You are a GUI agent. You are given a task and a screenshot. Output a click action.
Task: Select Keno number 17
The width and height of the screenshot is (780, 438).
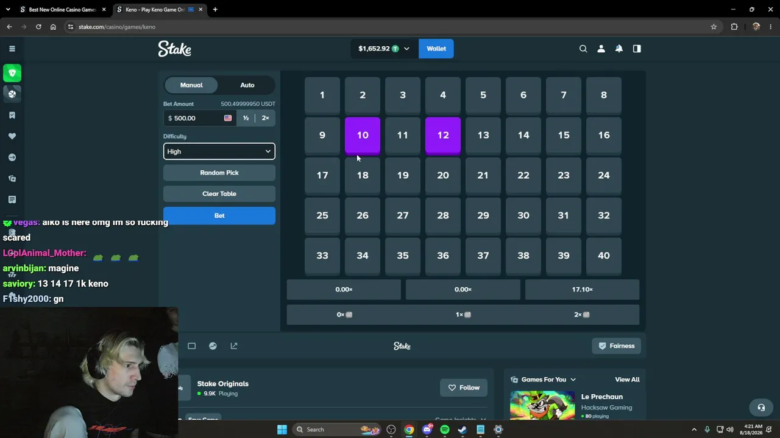(322, 176)
